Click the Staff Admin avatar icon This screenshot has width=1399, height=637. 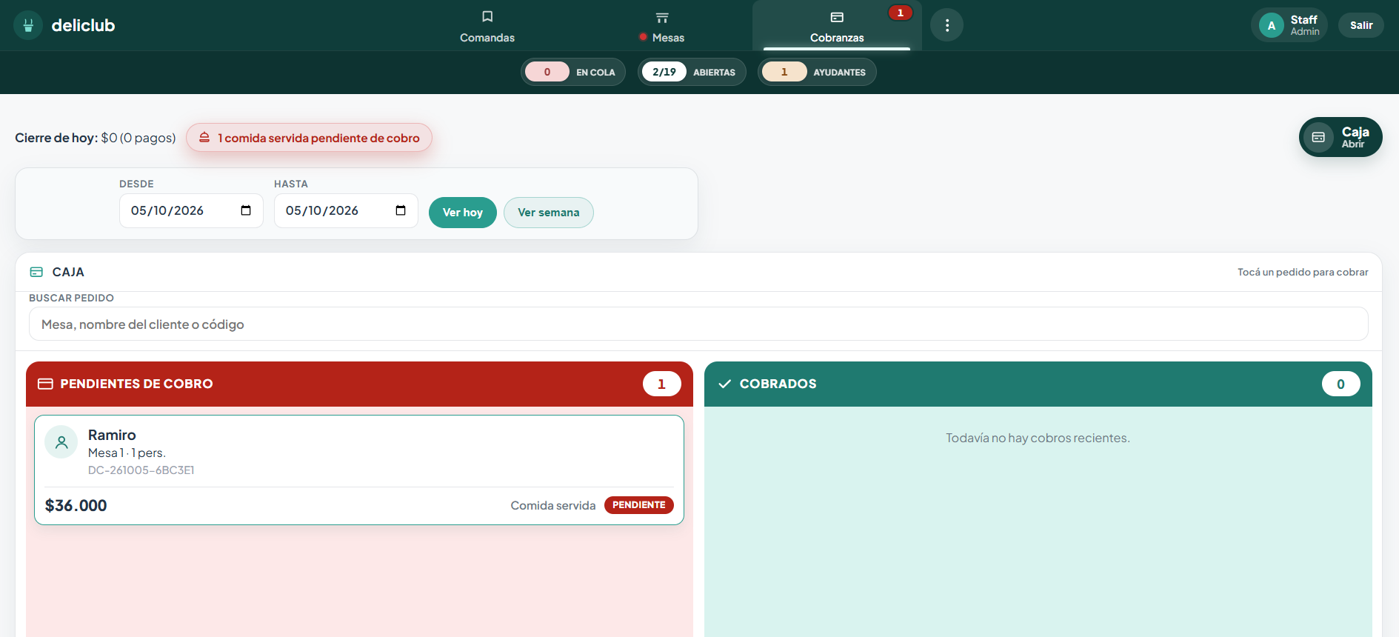click(1272, 25)
